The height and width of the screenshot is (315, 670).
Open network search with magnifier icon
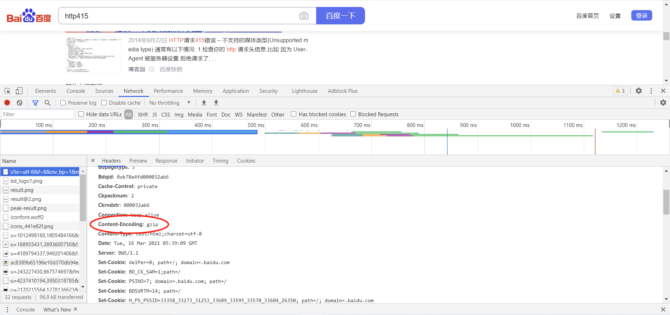coord(47,103)
